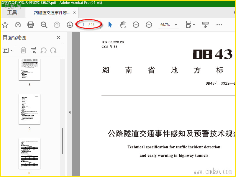Click the standard number DB43/T 3322
The width and height of the screenshot is (236, 177).
pyautogui.click(x=218, y=83)
